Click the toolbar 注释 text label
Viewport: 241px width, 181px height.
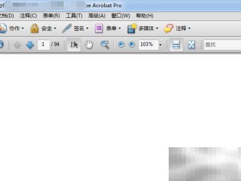click(x=181, y=28)
